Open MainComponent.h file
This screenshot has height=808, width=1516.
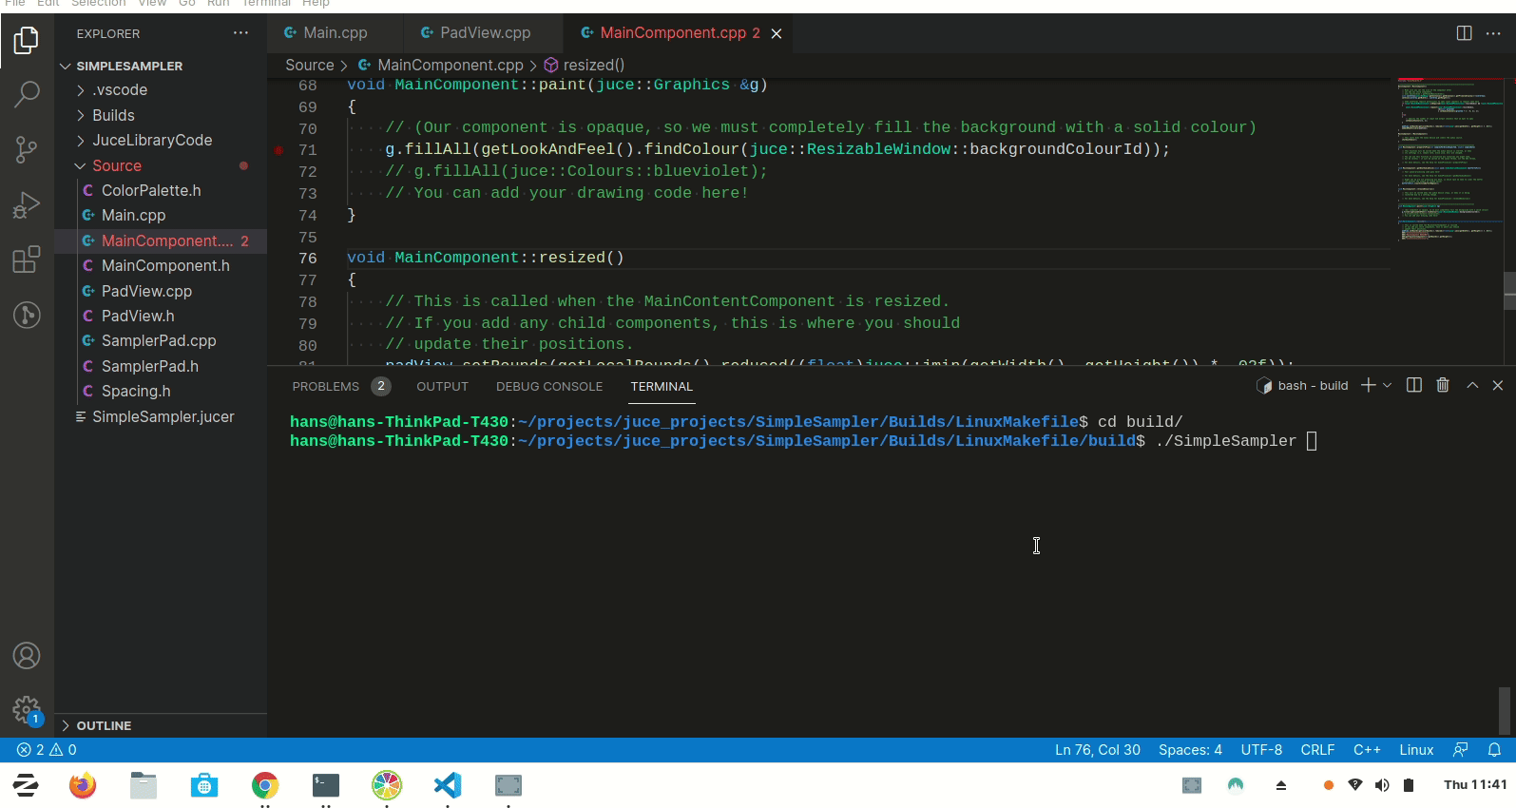165,265
